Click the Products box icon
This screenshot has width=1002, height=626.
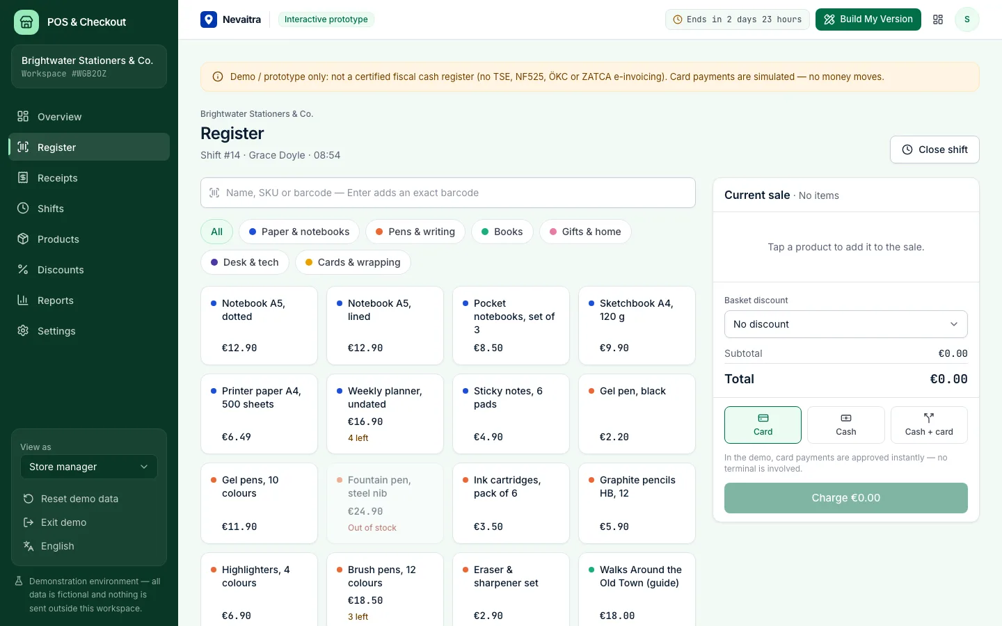(x=23, y=239)
